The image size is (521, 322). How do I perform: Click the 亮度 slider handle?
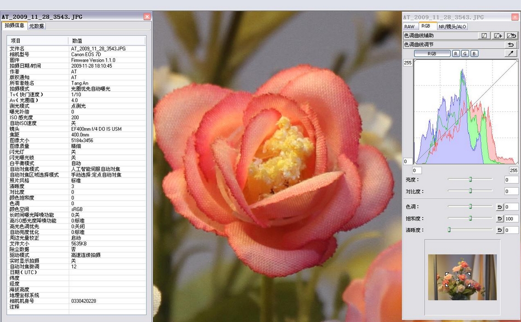470,179
